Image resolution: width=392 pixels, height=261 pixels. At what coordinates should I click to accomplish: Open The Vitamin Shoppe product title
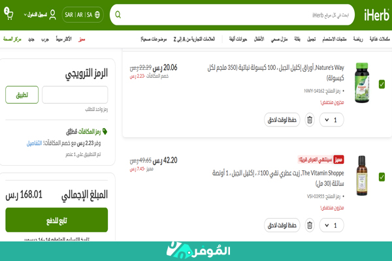[x=278, y=178]
